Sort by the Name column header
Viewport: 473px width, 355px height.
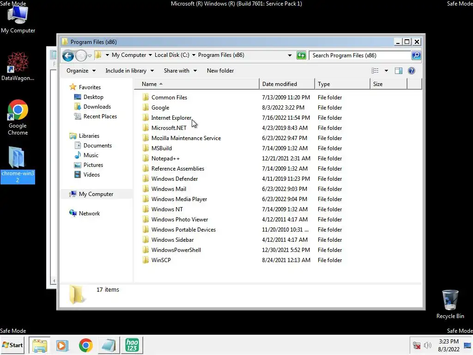pyautogui.click(x=196, y=84)
